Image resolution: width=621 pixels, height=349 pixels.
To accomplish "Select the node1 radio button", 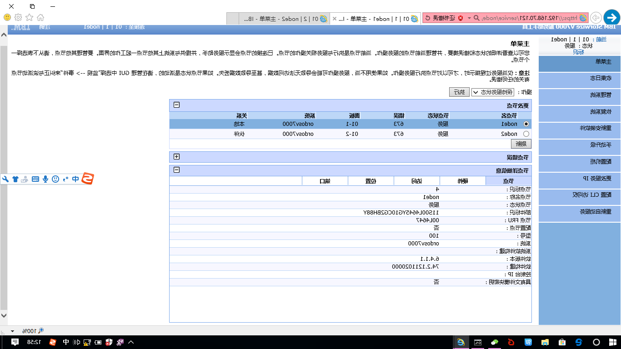I will [526, 124].
